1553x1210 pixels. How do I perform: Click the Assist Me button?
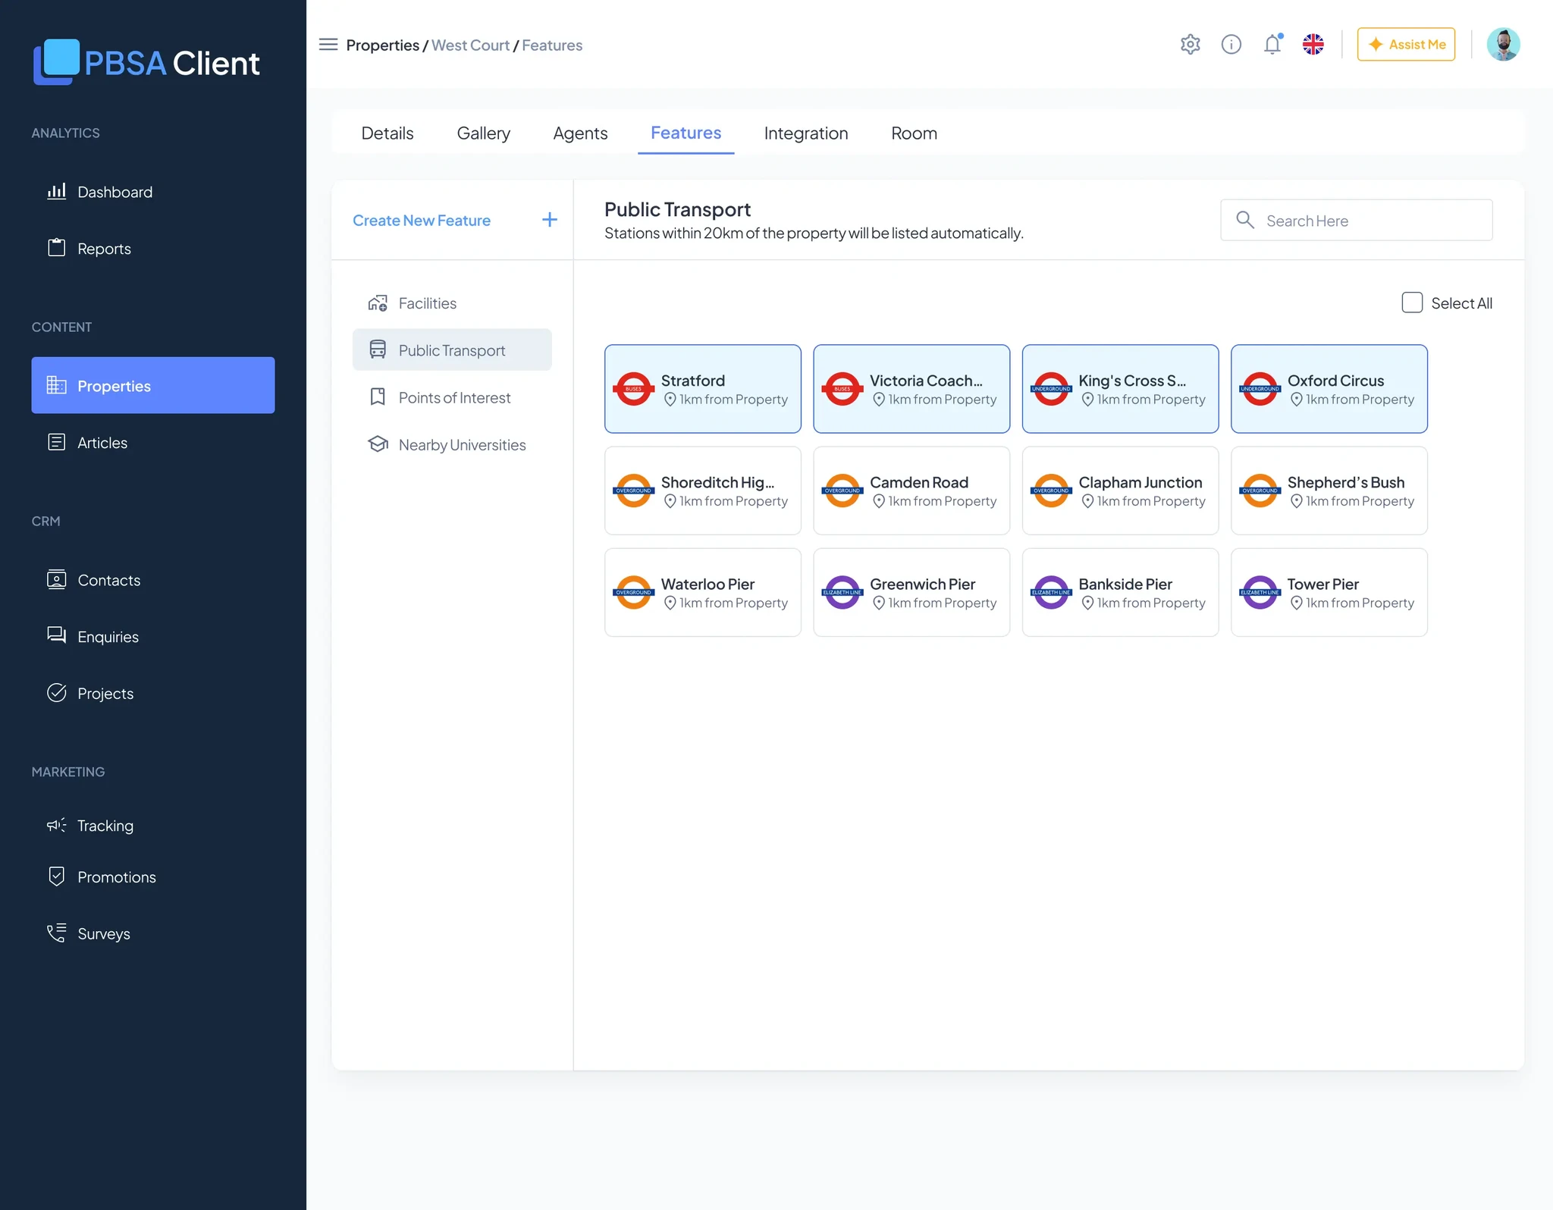[x=1406, y=45]
